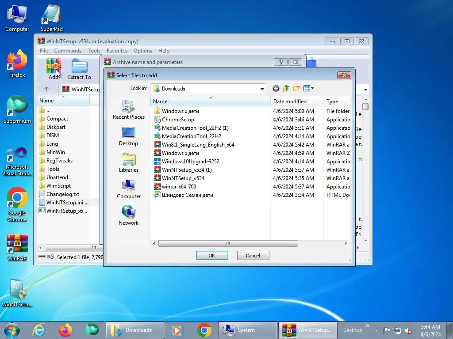This screenshot has height=339, width=453.
Task: Open the Options menu
Action: point(143,51)
